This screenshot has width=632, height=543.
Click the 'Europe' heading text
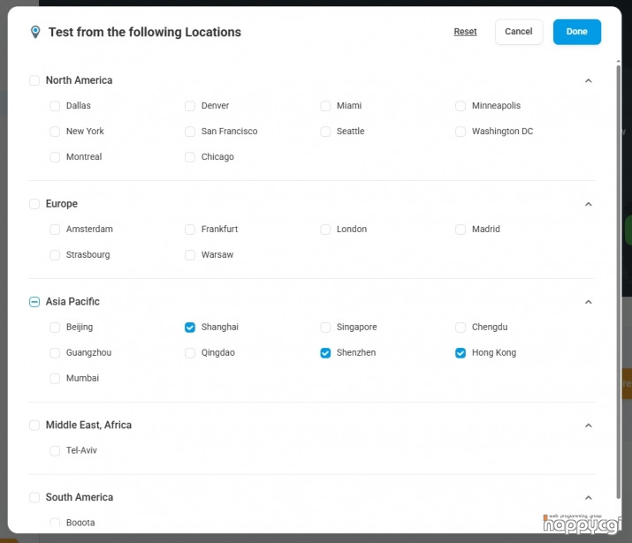pyautogui.click(x=62, y=204)
